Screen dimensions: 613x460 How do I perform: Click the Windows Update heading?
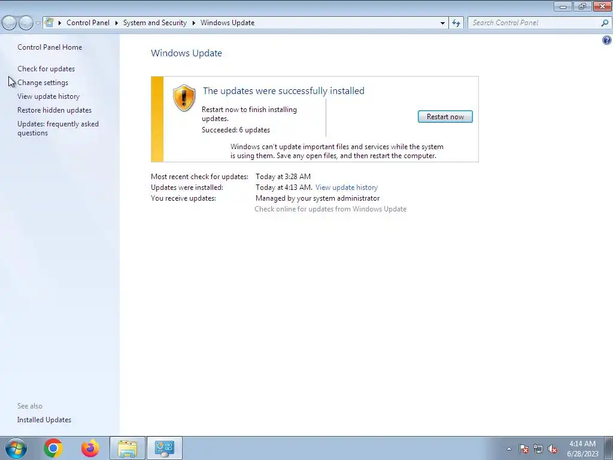pos(187,53)
